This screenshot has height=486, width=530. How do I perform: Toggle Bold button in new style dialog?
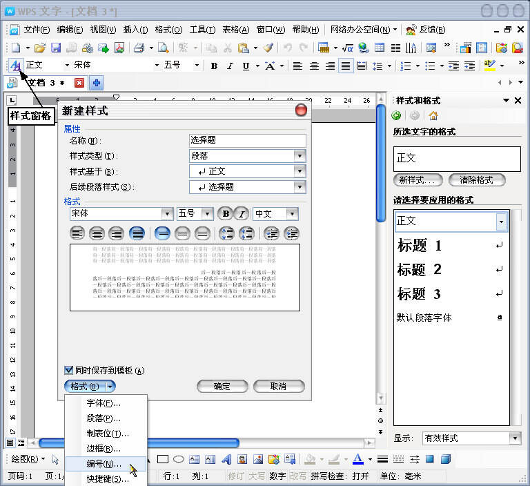pyautogui.click(x=226, y=214)
